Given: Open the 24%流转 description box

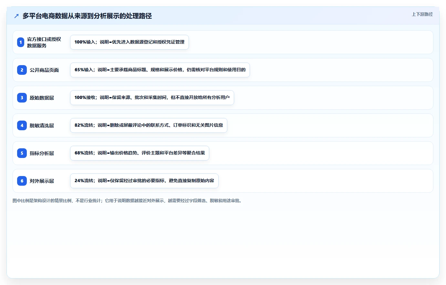Looking at the screenshot, I should click(144, 181).
